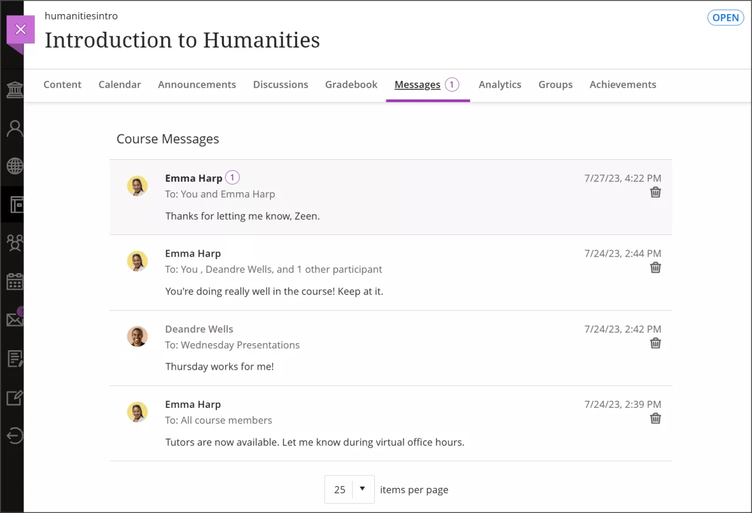Screen dimensions: 752x513
Task: Click the Sign Out icon at sidebar bottom
Action: point(14,435)
